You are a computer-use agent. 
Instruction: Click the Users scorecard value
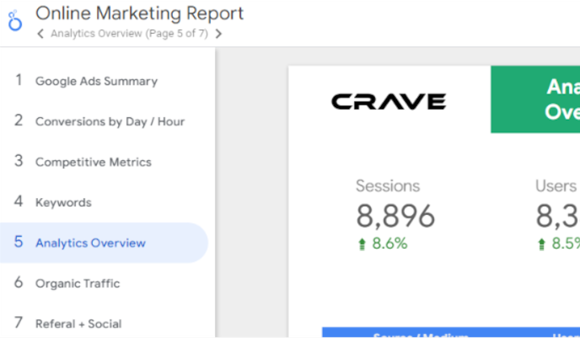pyautogui.click(x=557, y=216)
